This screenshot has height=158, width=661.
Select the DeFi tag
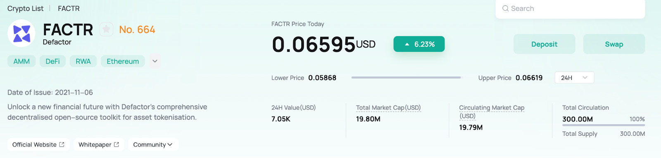click(x=52, y=61)
